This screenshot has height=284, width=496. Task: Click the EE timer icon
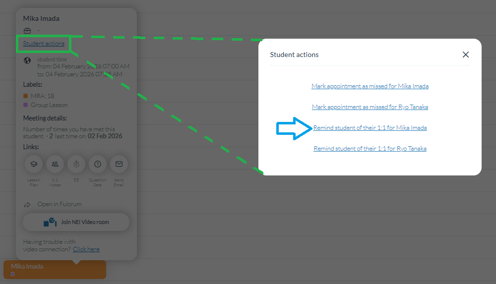tap(76, 164)
